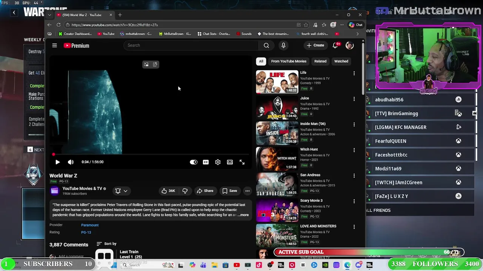
Task: Select the Watched filter chip
Action: (341, 61)
